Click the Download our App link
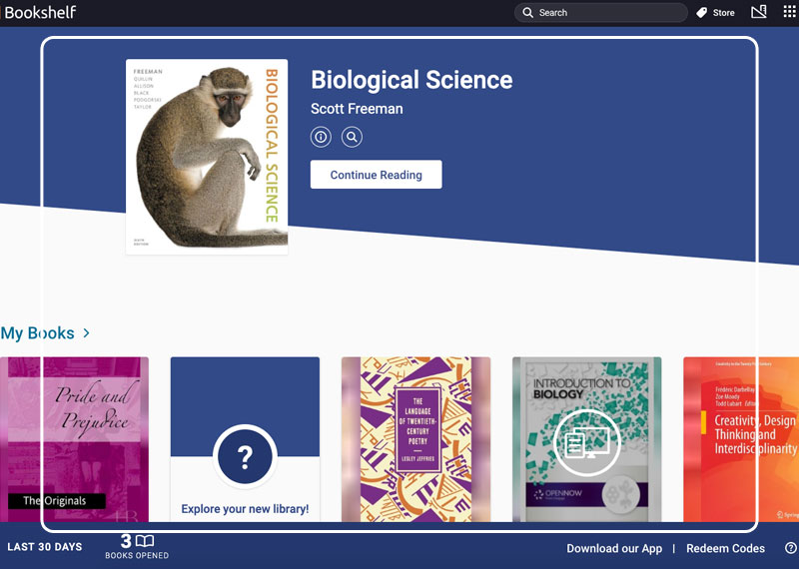Screen dimensions: 799x569 (614, 549)
